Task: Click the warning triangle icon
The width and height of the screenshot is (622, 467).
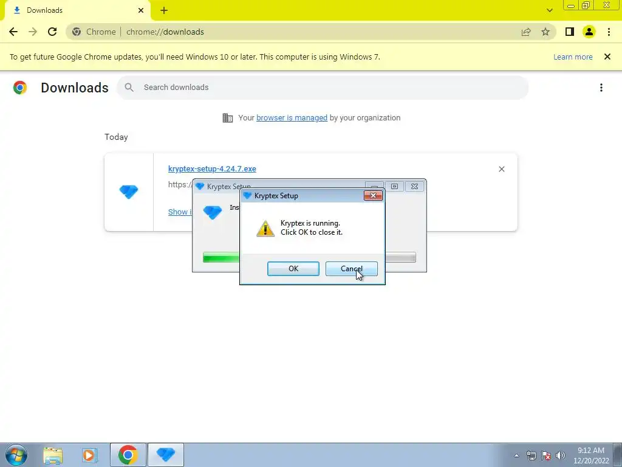Action: coord(265,229)
